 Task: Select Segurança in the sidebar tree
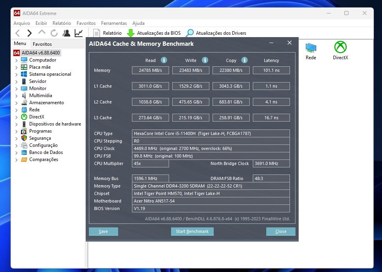40,138
